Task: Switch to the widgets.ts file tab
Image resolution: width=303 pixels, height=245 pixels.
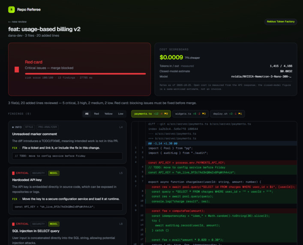Action: (190, 114)
